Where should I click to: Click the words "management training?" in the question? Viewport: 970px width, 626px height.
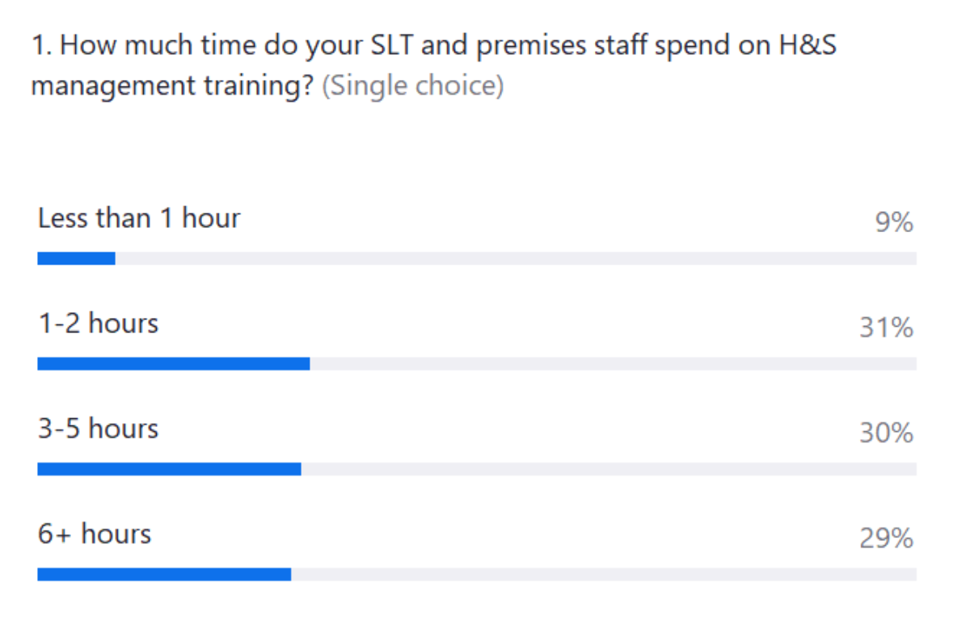click(173, 86)
